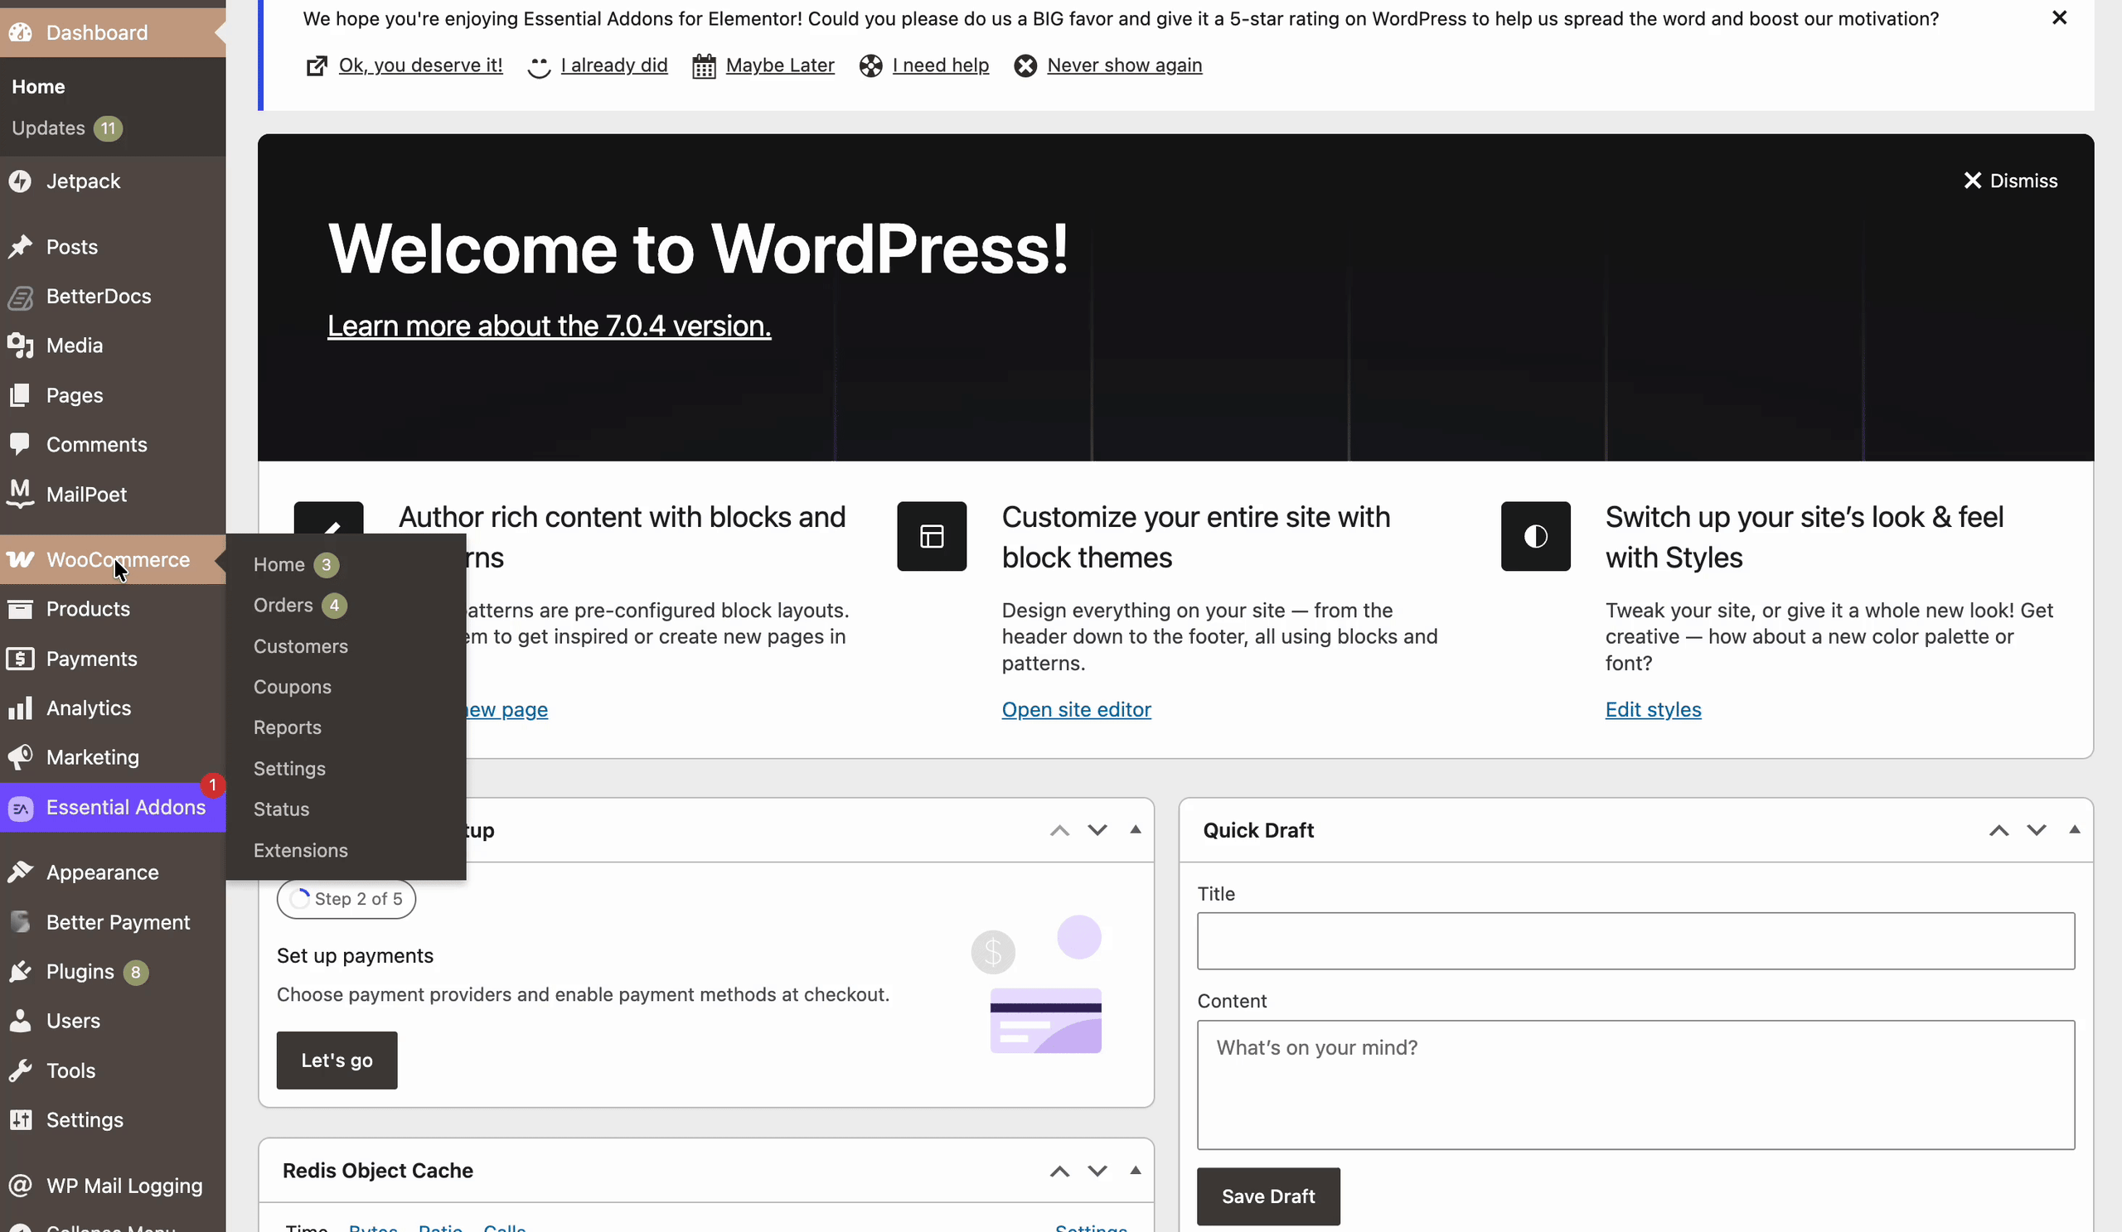Image resolution: width=2122 pixels, height=1232 pixels.
Task: Move the setup widget up arrow
Action: 1059,829
